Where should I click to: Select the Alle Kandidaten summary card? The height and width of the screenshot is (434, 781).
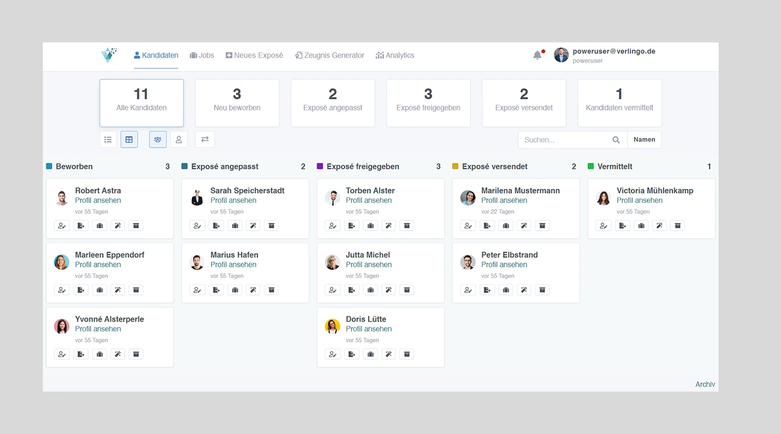pyautogui.click(x=142, y=103)
